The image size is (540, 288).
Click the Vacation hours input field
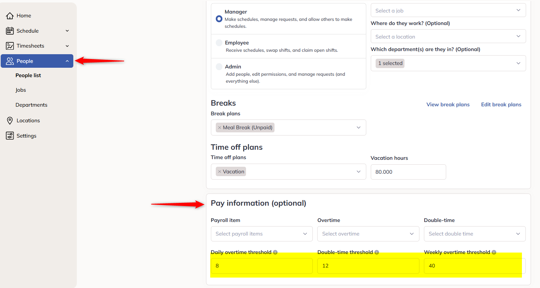click(408, 172)
